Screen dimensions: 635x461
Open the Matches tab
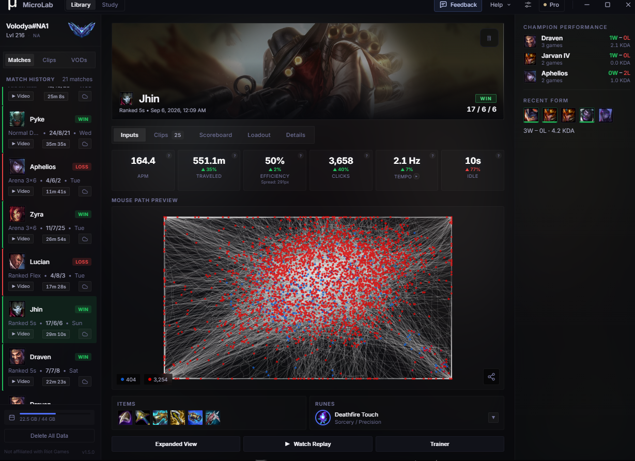[20, 60]
